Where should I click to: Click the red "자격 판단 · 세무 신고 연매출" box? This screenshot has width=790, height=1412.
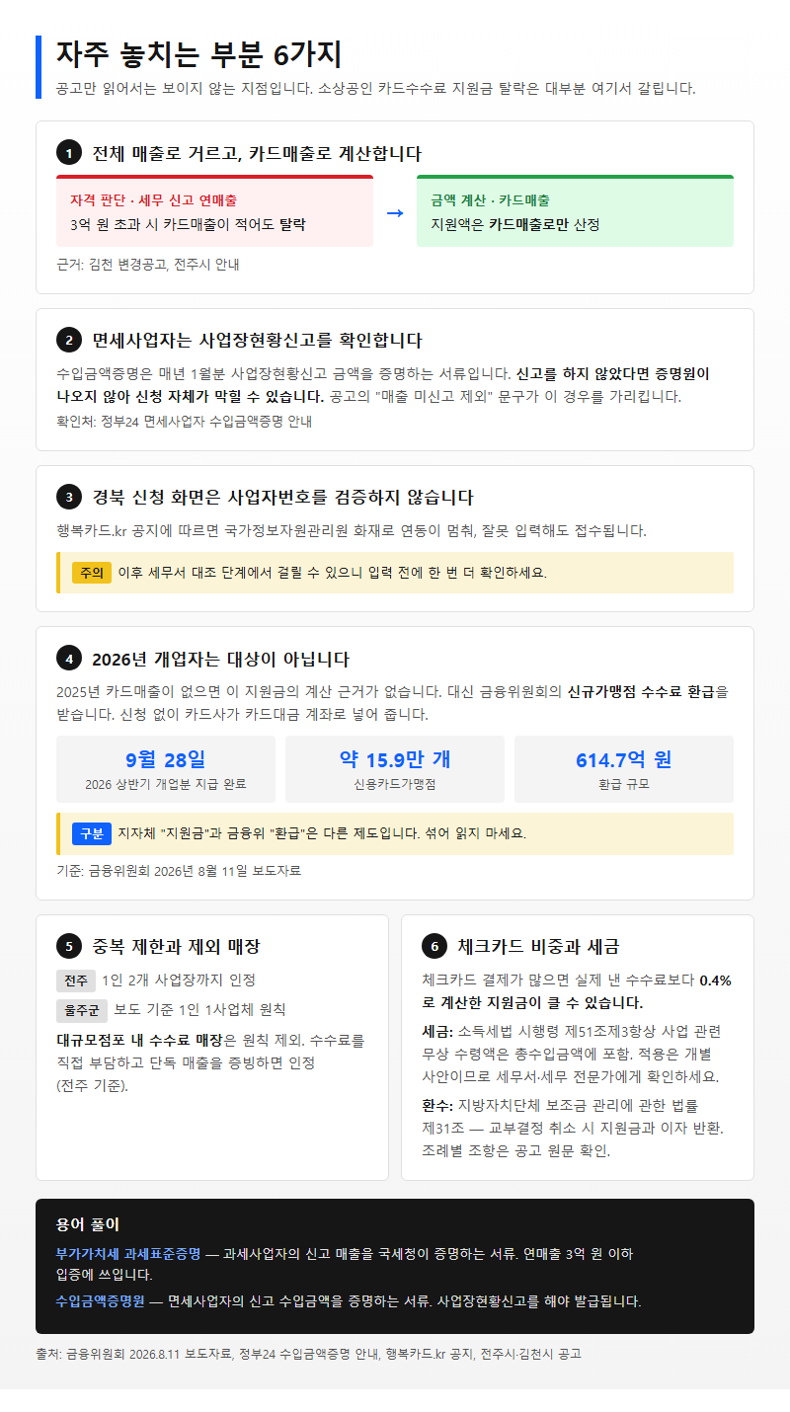214,211
